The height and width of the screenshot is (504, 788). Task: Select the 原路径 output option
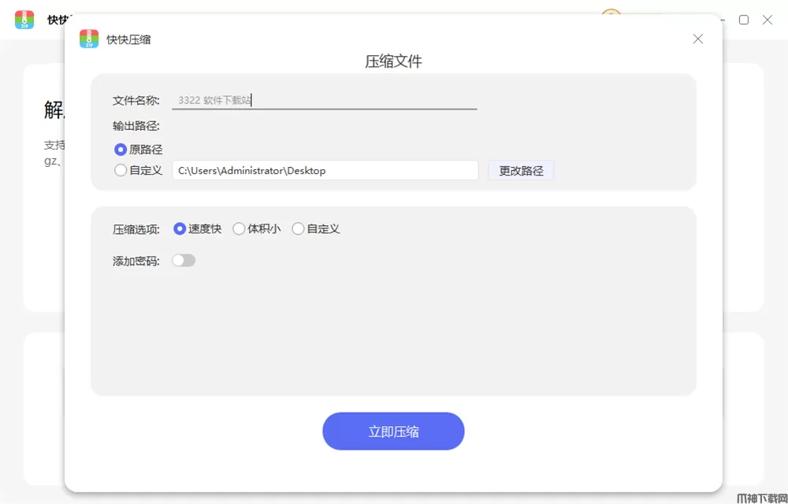(121, 150)
